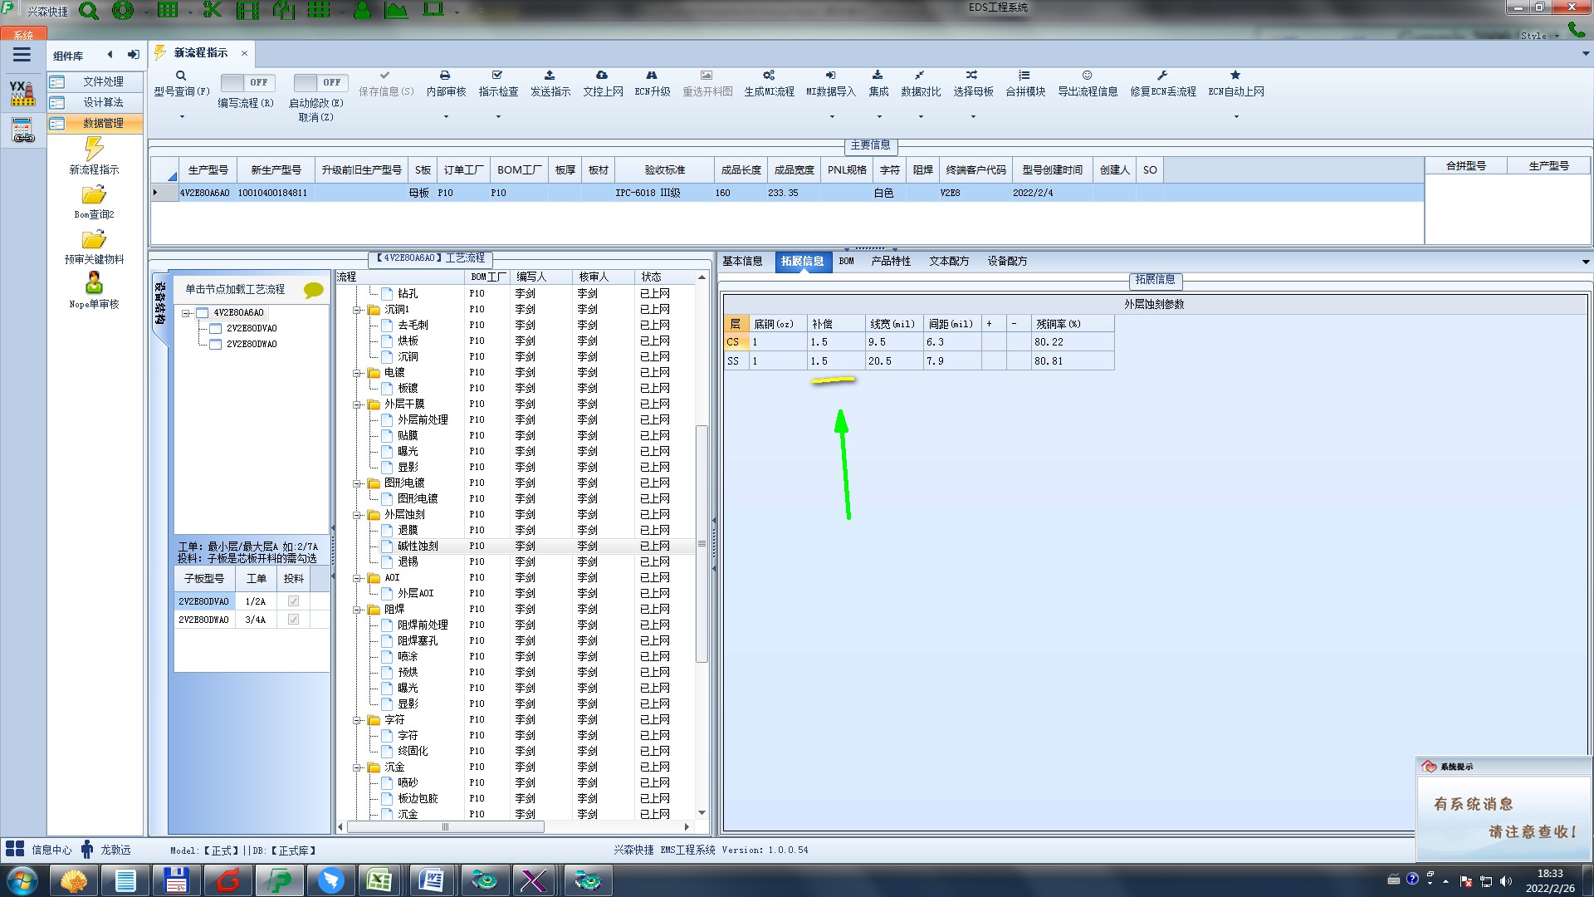Image resolution: width=1594 pixels, height=897 pixels.
Task: Click 文控上网 cloud upload icon
Action: click(x=602, y=76)
